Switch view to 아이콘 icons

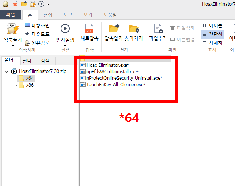point(212,25)
